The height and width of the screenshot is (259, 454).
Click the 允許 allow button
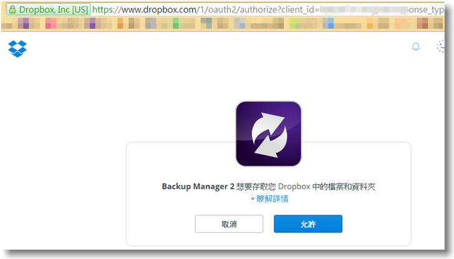tap(308, 224)
